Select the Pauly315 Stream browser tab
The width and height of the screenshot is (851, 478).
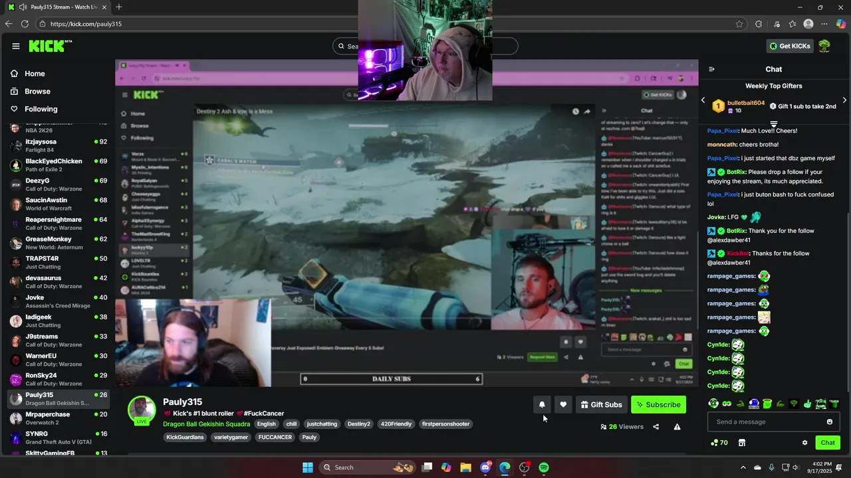click(57, 7)
